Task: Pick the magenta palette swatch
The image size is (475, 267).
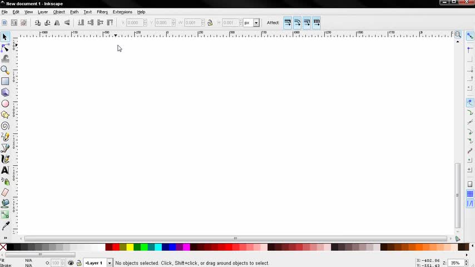Action: tap(186, 247)
